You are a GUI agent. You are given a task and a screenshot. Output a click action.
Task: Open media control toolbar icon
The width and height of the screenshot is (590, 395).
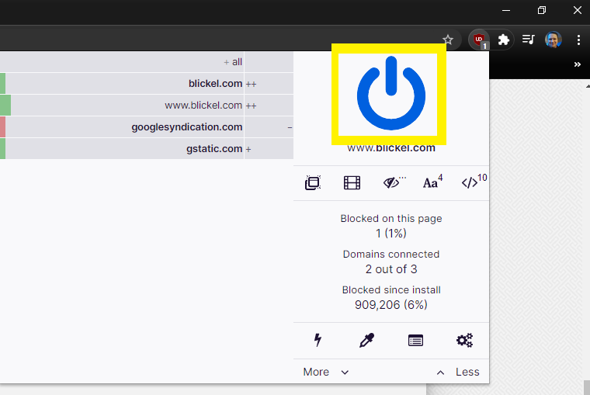529,39
